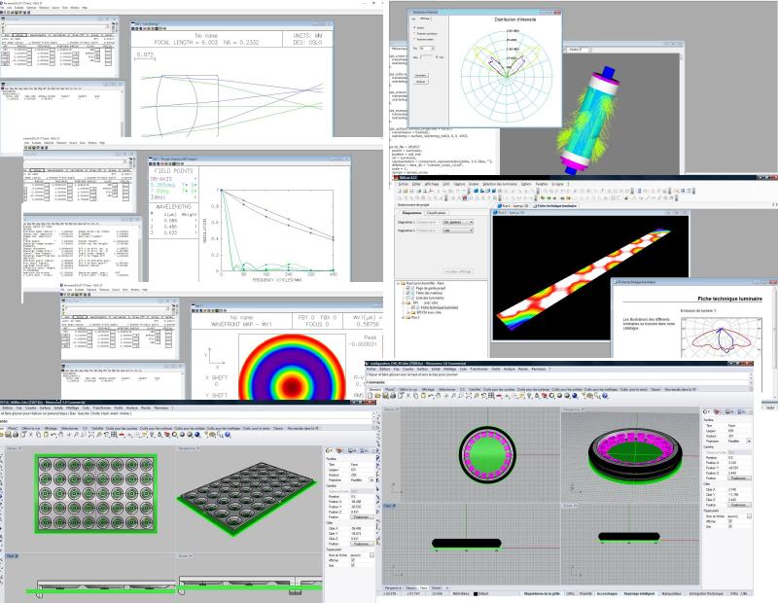Click New file icon in ring-model Rhino toolbar

[371, 396]
